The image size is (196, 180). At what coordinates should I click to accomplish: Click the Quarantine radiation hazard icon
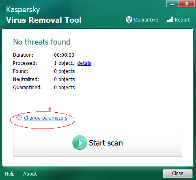129,19
